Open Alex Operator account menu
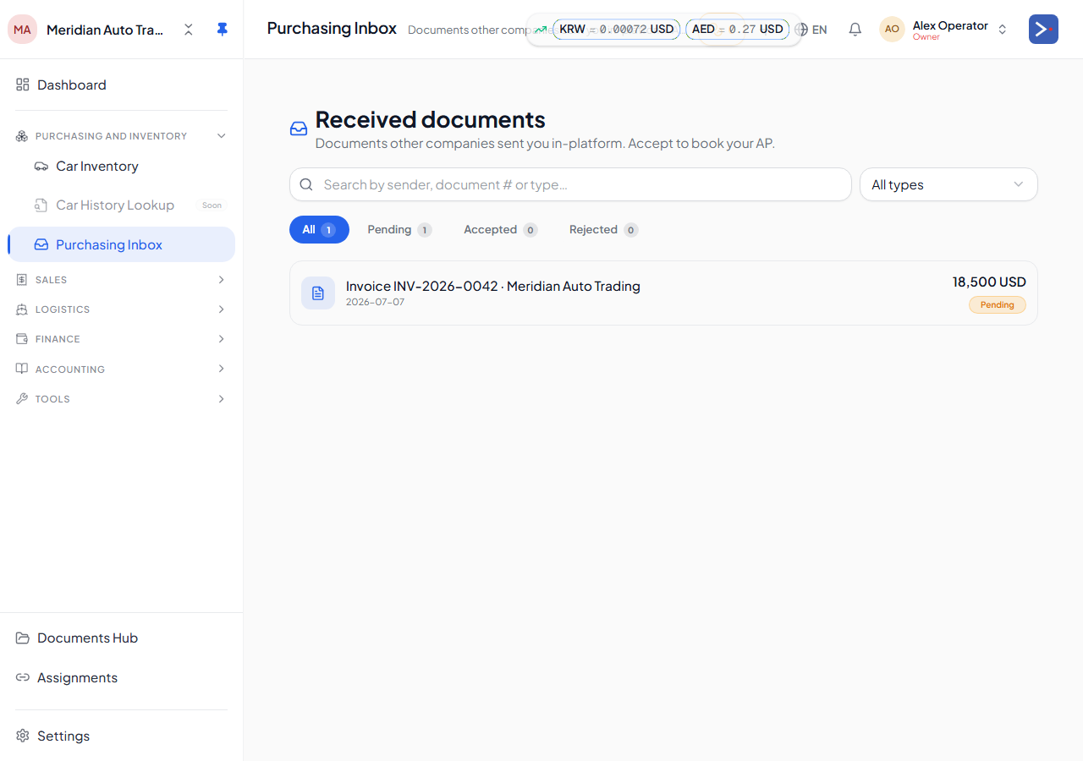The height and width of the screenshot is (761, 1083). pyautogui.click(x=944, y=30)
